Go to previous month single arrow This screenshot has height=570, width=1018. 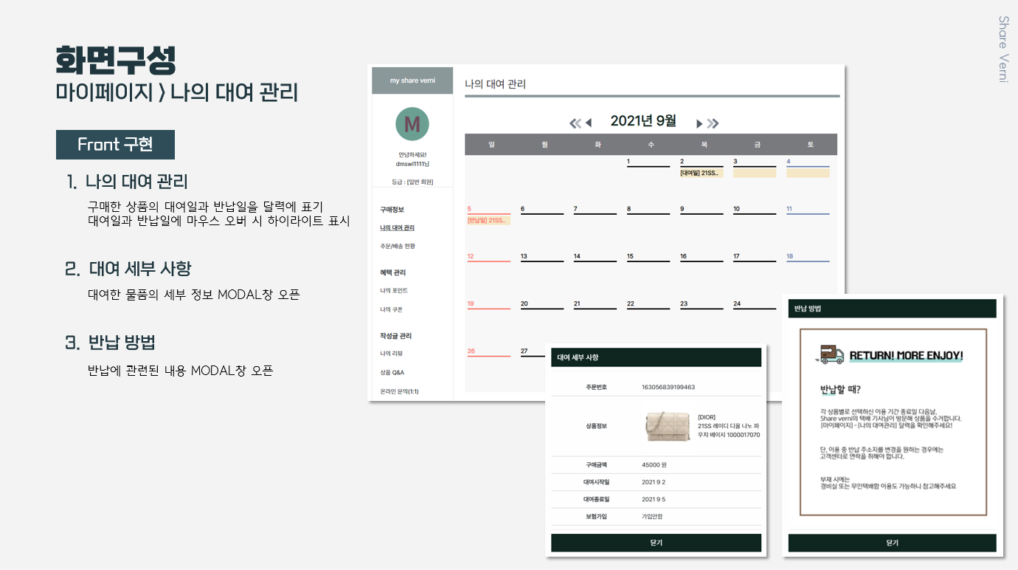tap(589, 123)
